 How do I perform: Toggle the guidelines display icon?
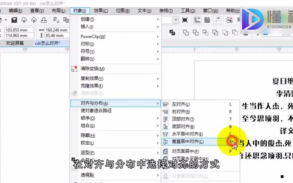pos(217,20)
